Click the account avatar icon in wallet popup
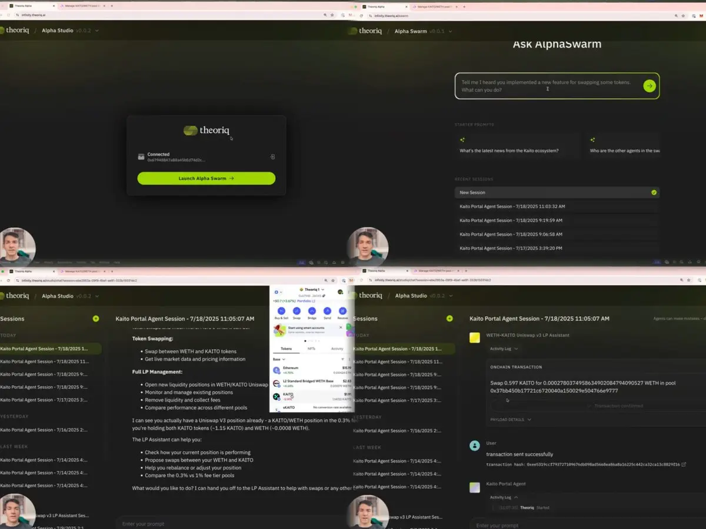This screenshot has height=529, width=706. [341, 292]
